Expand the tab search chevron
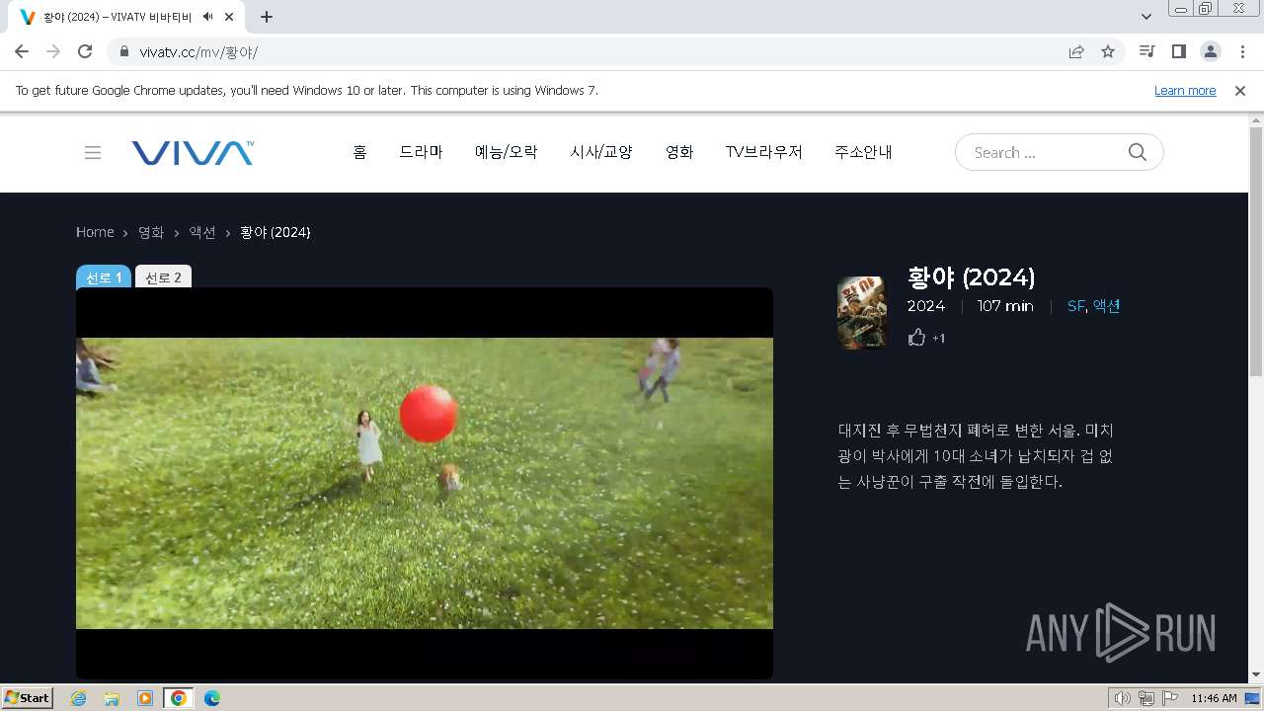Viewport: 1264px width, 711px height. coord(1146,17)
